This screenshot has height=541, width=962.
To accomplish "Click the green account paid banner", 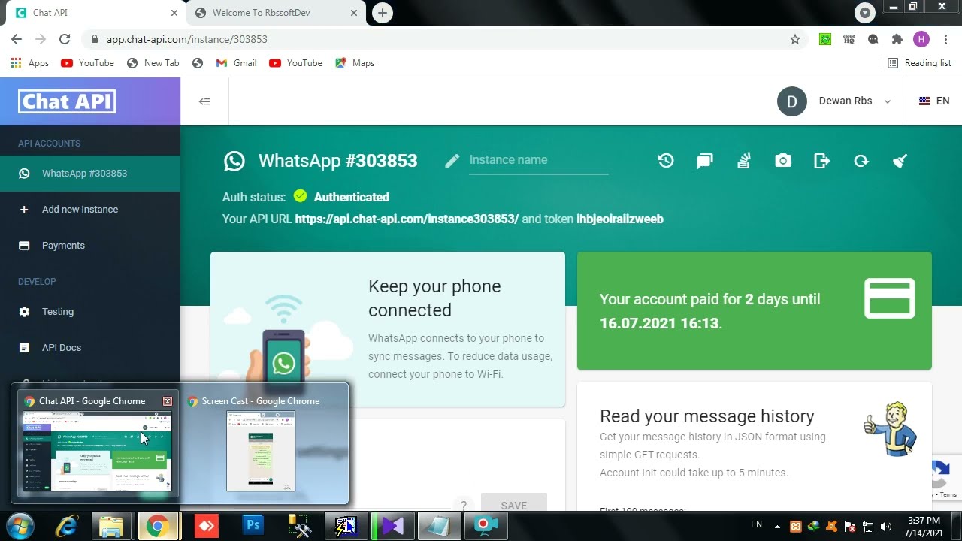I will click(x=755, y=311).
